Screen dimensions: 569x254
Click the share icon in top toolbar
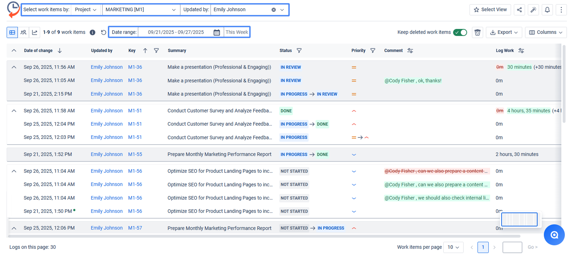pyautogui.click(x=519, y=10)
